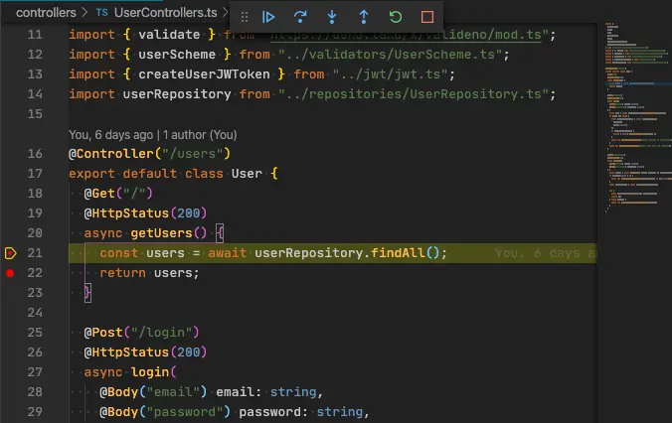Click the current-line breakpoint marker on line 21
Screen dimensions: 672x423
coord(10,253)
